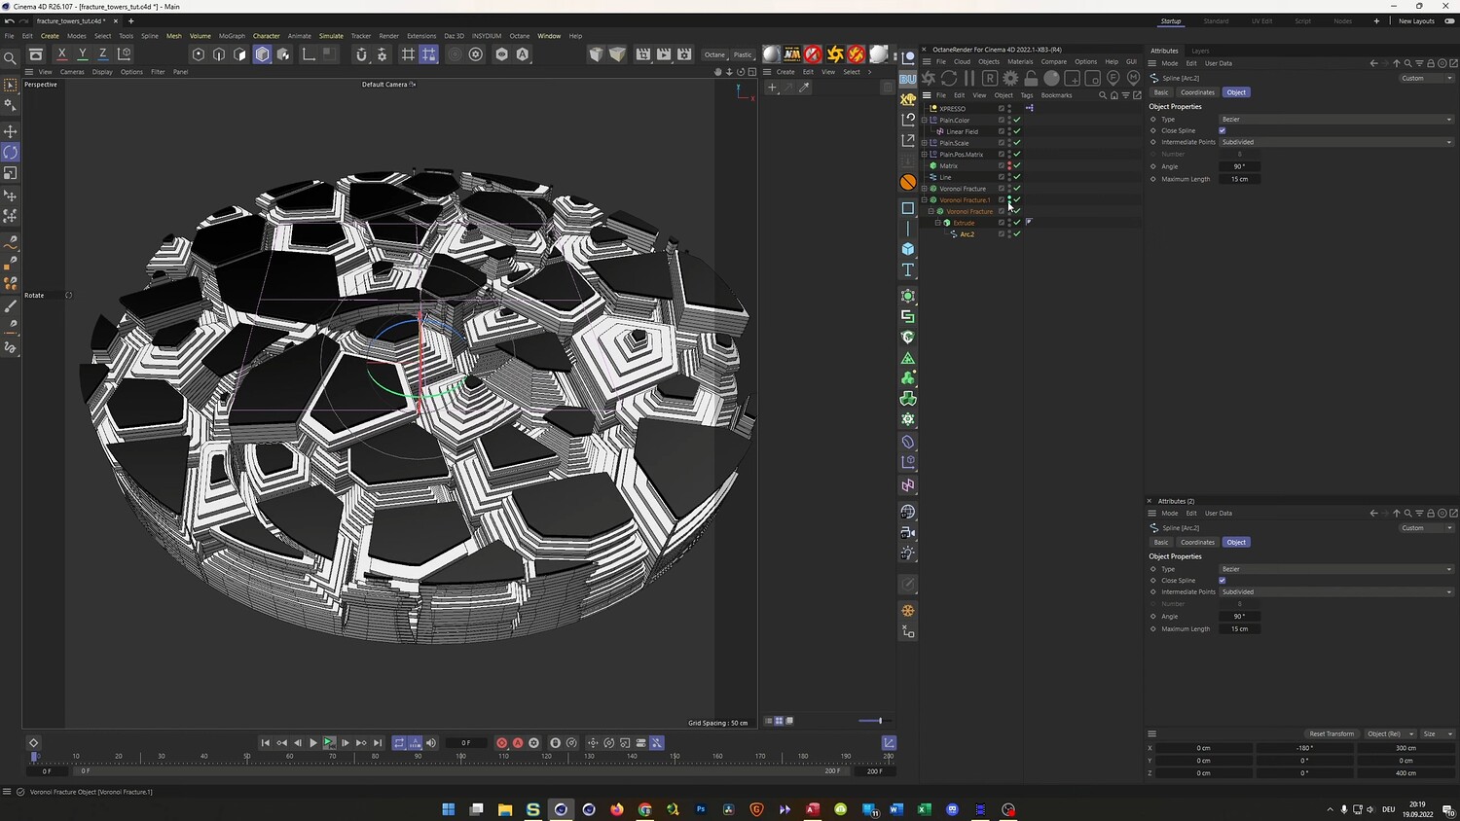Select the Scale tool in left toolbar

tap(11, 173)
